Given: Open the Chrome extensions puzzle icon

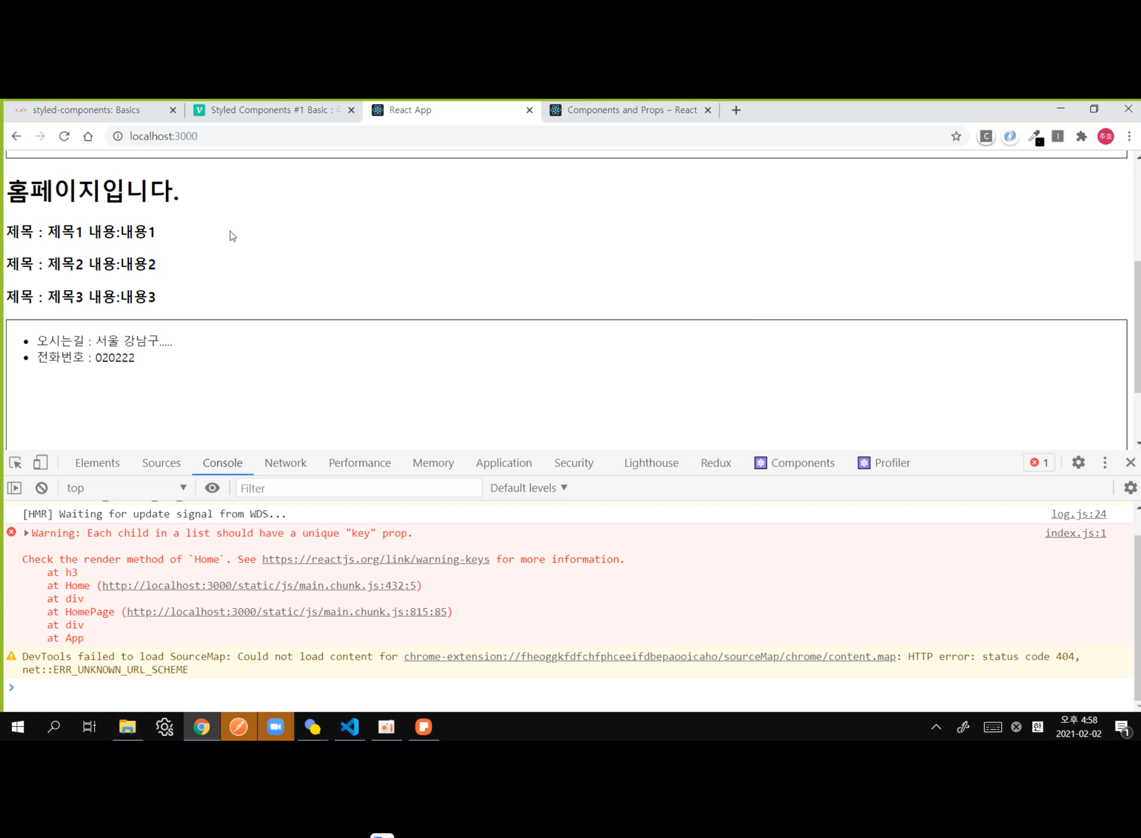Looking at the screenshot, I should tap(1081, 136).
